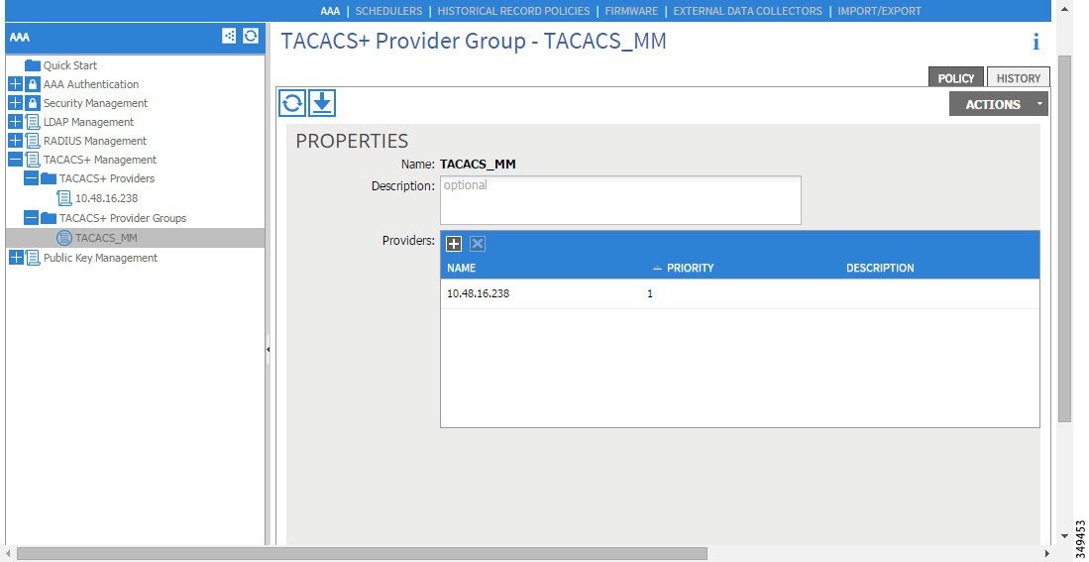This screenshot has height=562, width=1089.
Task: Select Quick Start in the tree
Action: pos(70,65)
